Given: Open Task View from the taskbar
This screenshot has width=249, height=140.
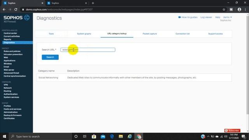Looking at the screenshot, I should point(85,136).
